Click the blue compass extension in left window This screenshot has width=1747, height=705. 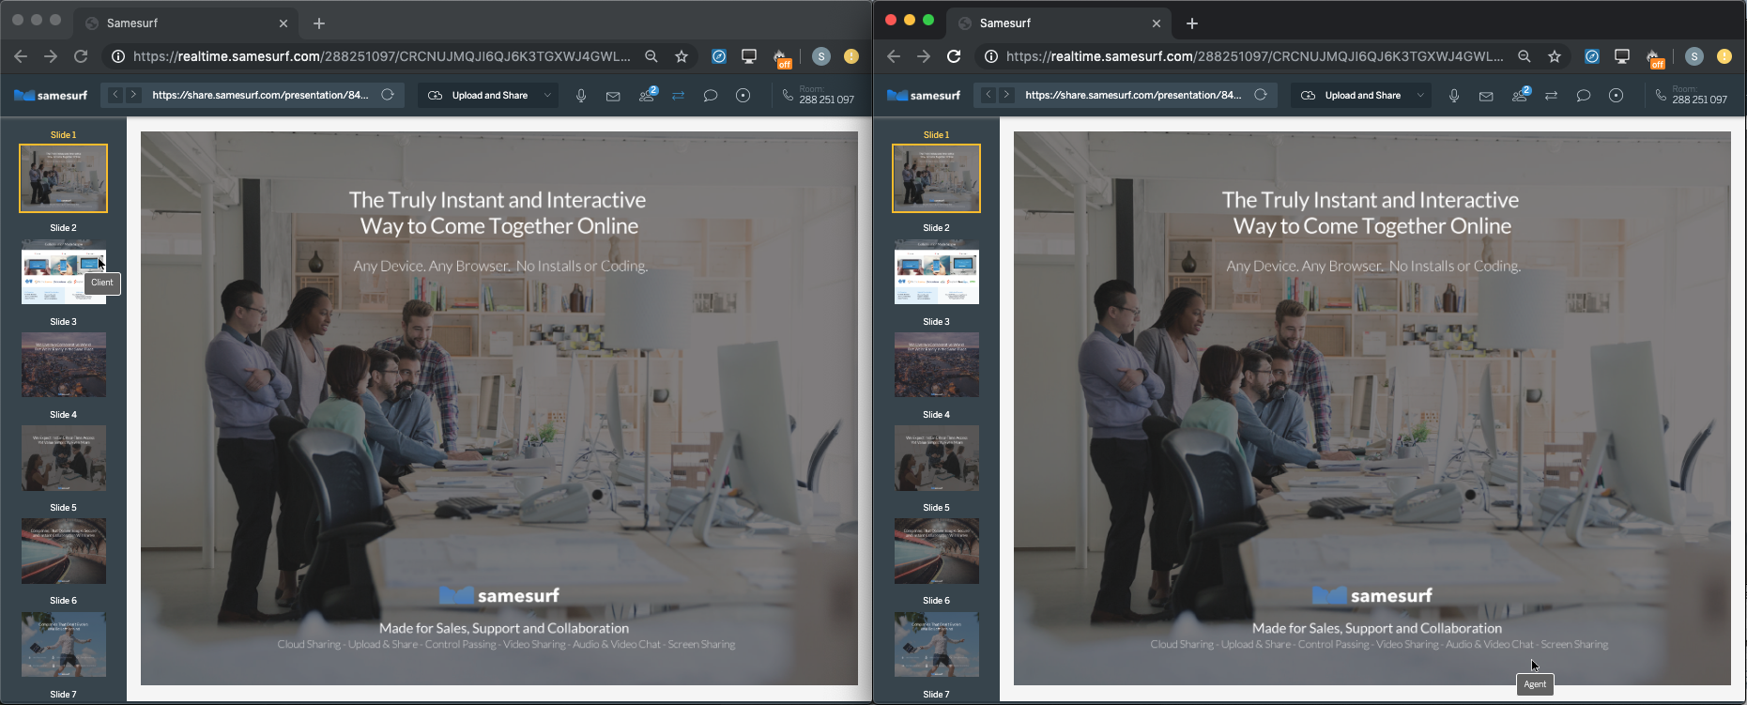click(719, 56)
